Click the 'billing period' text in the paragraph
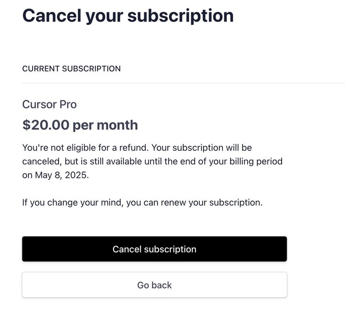Image resolution: width=345 pixels, height=326 pixels. tap(256, 162)
